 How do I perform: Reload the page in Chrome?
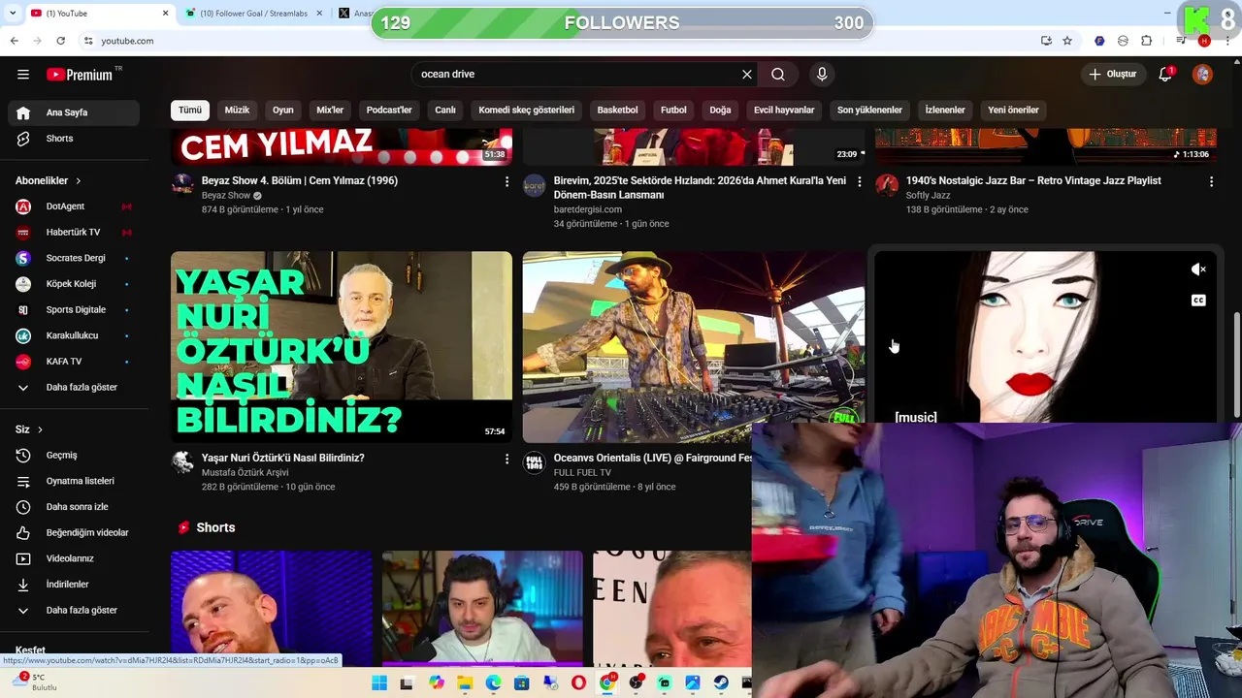[x=60, y=41]
